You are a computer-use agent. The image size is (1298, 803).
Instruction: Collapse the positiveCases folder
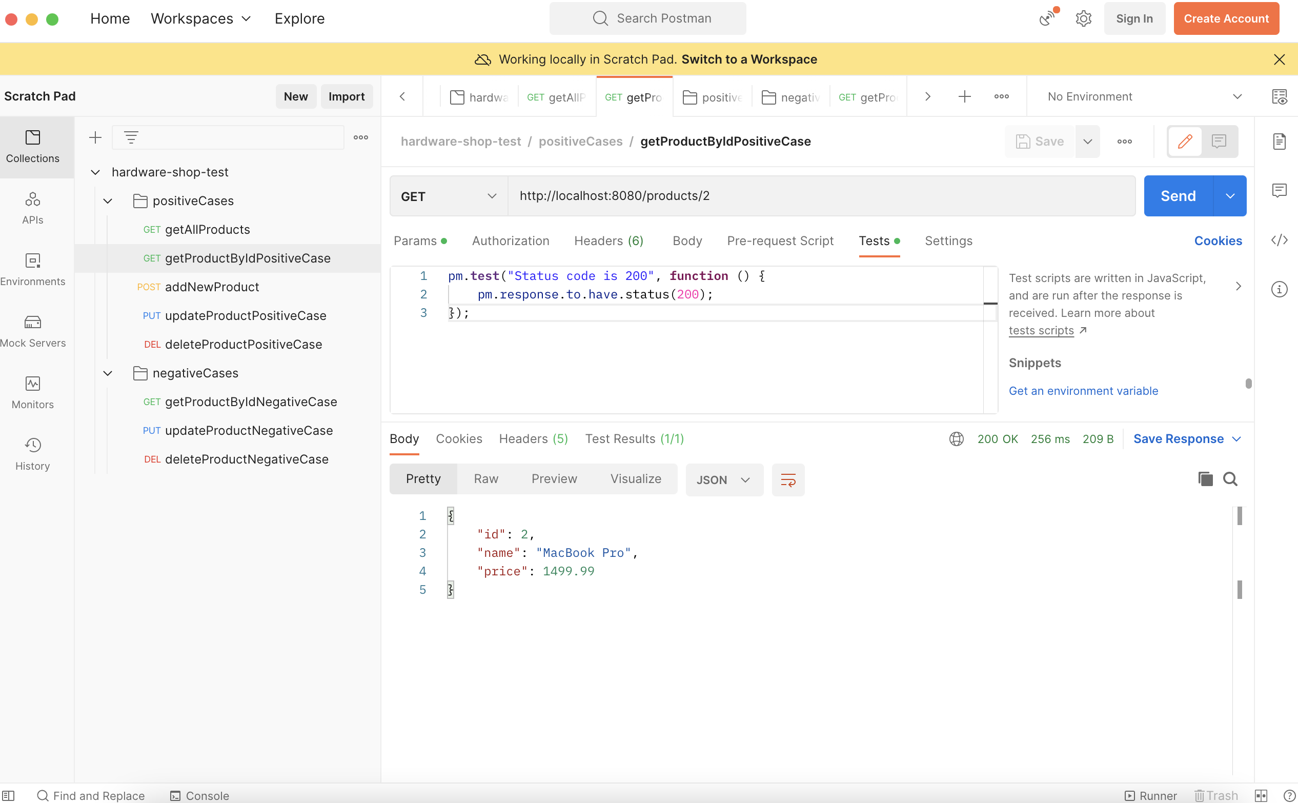(108, 201)
